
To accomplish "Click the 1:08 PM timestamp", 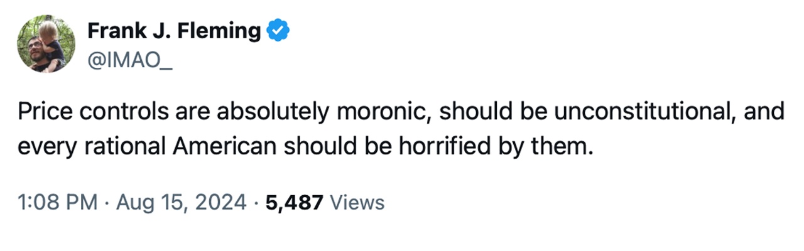I will coord(57,202).
